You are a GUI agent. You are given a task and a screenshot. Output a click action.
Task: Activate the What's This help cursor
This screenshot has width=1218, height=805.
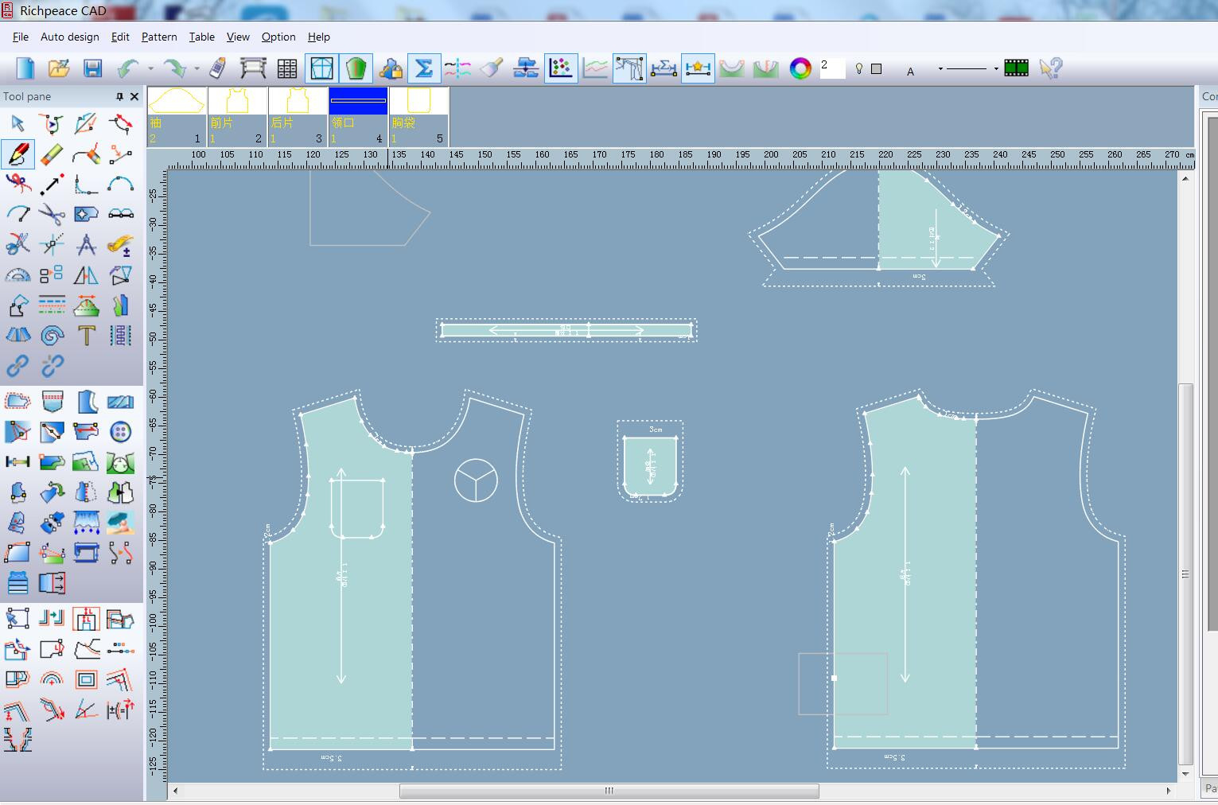(x=1052, y=68)
